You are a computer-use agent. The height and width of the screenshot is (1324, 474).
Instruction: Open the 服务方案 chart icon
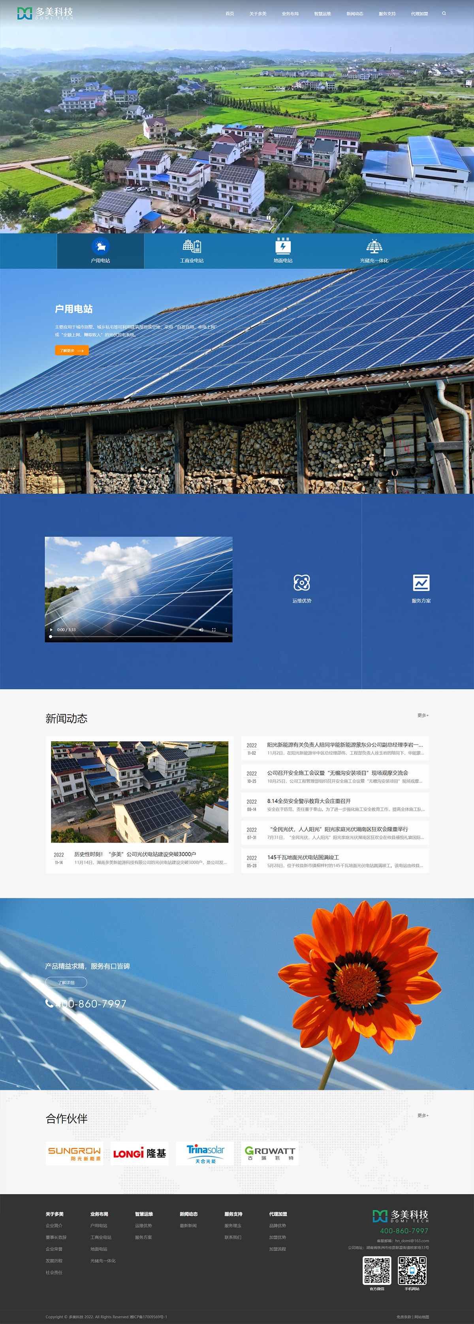[421, 583]
